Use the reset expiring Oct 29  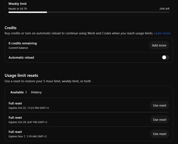tap(159, 120)
